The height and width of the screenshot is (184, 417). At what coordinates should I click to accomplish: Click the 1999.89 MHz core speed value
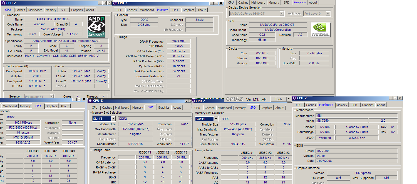pyautogui.click(x=37, y=71)
